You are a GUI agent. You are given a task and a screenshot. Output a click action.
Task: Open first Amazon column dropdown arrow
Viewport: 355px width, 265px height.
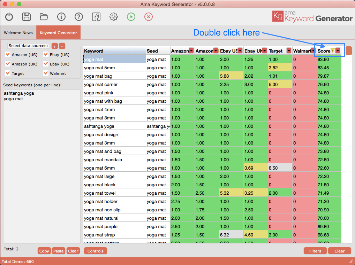[x=191, y=50]
